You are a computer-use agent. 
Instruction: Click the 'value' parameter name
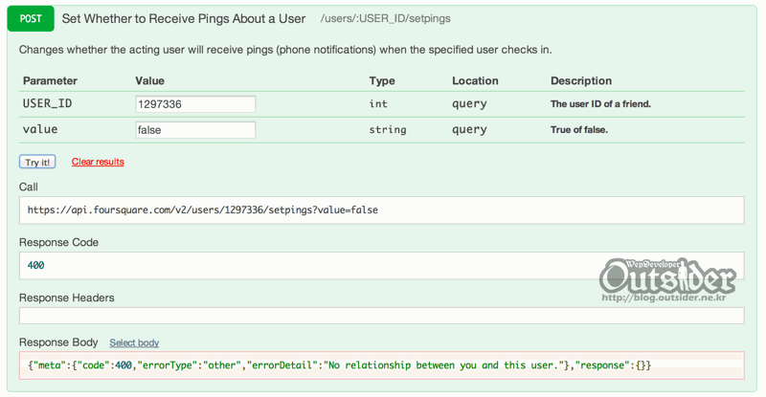(40, 129)
